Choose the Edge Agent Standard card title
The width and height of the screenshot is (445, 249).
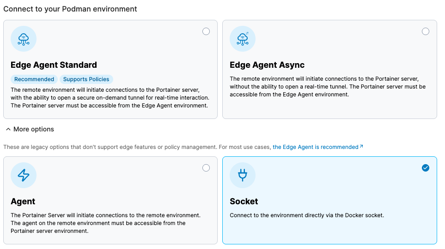pos(54,65)
